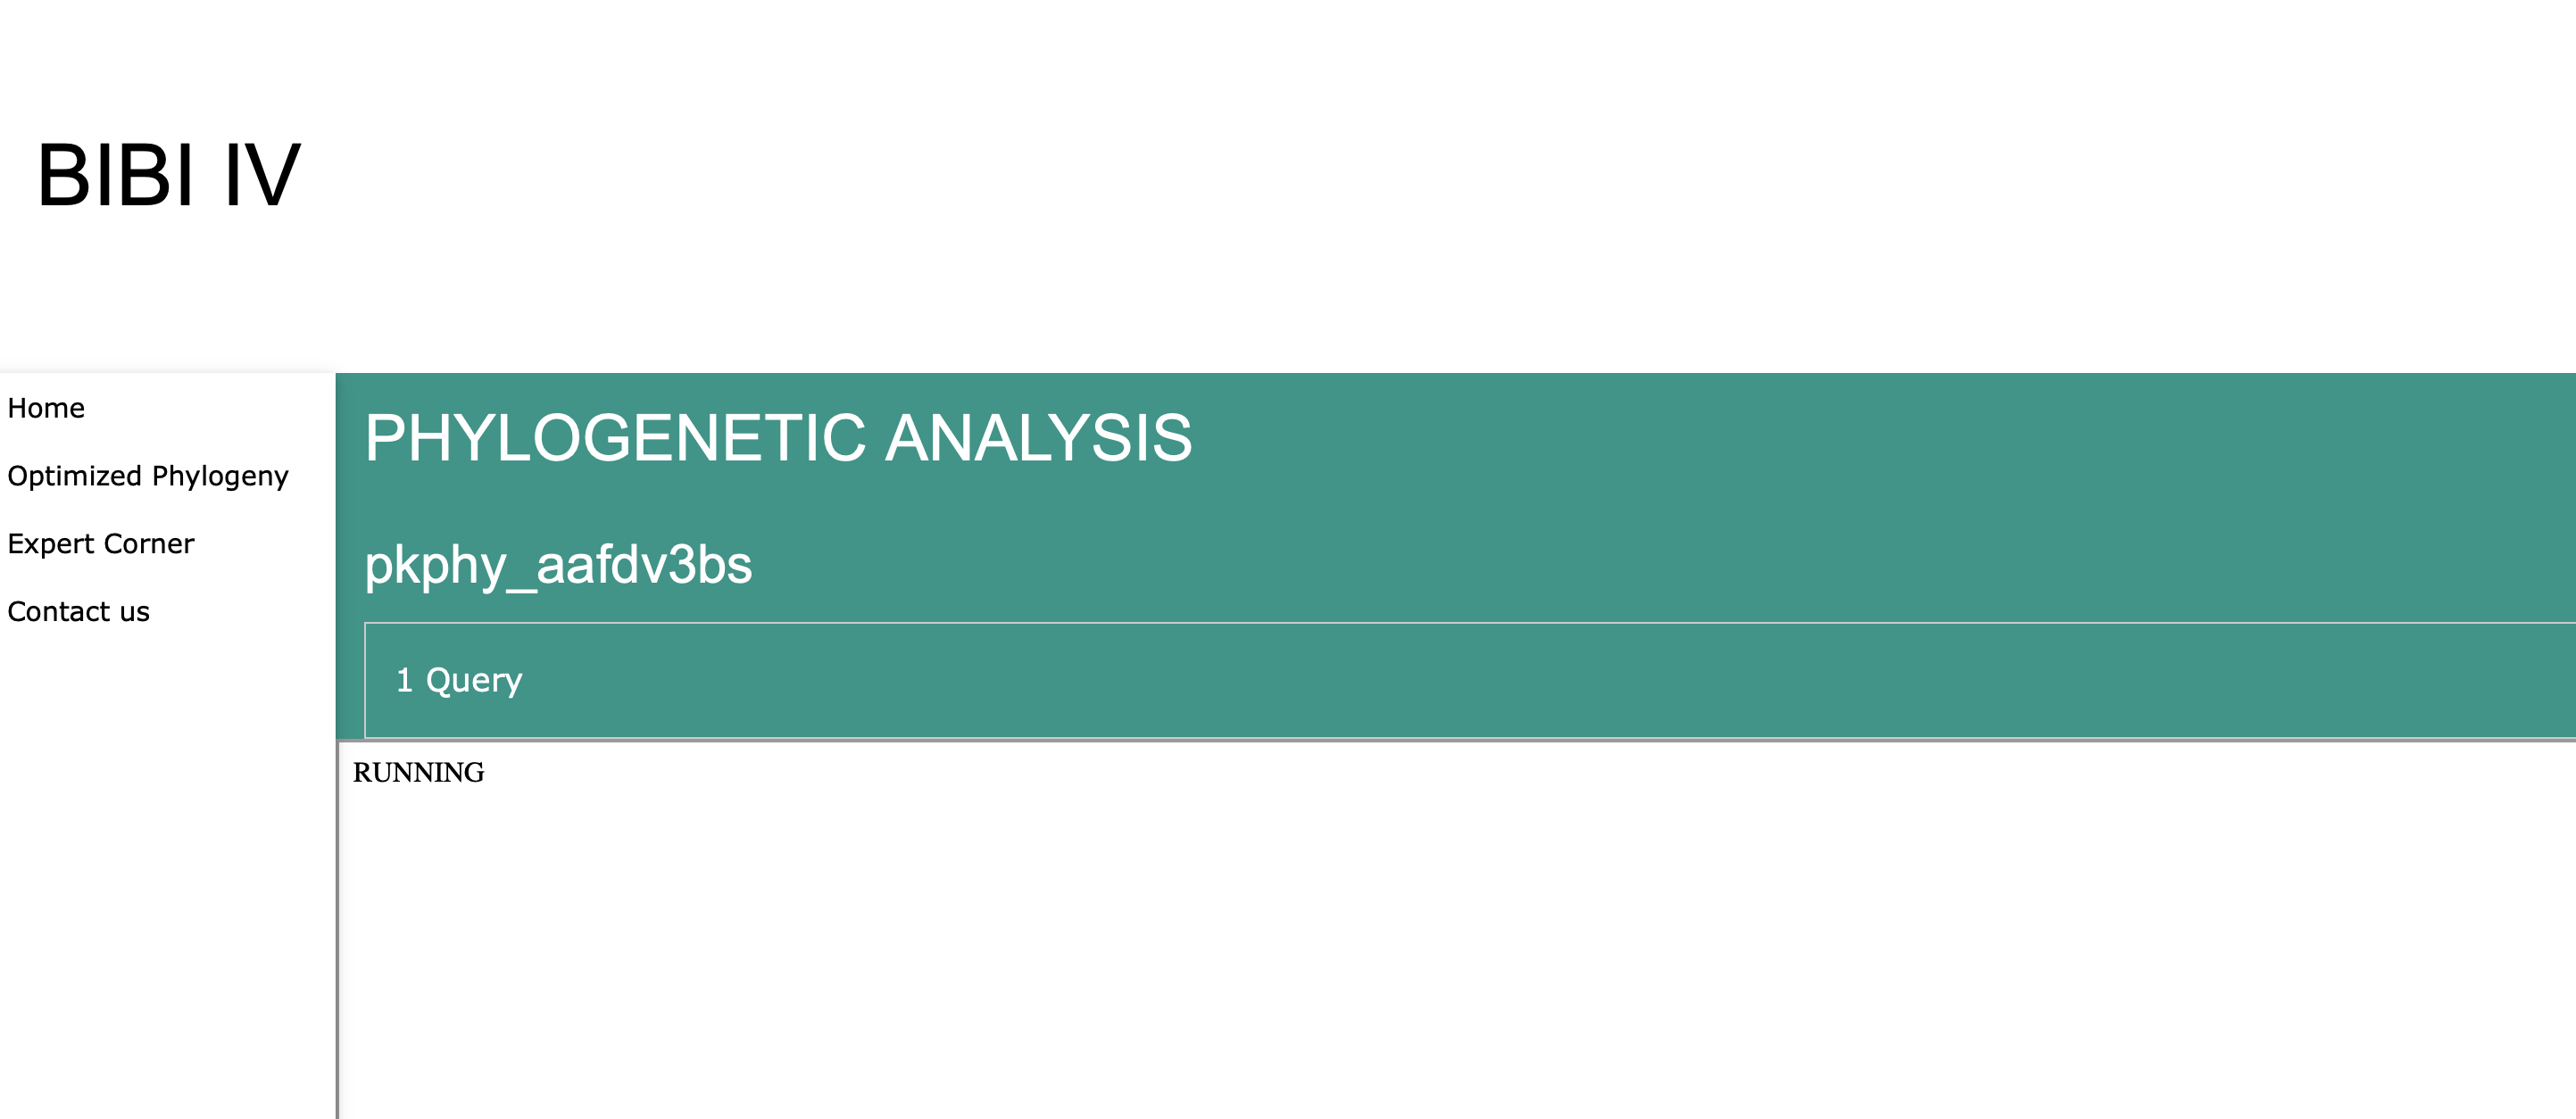Click the Contact us link
Image resolution: width=2576 pixels, height=1119 pixels.
(78, 612)
